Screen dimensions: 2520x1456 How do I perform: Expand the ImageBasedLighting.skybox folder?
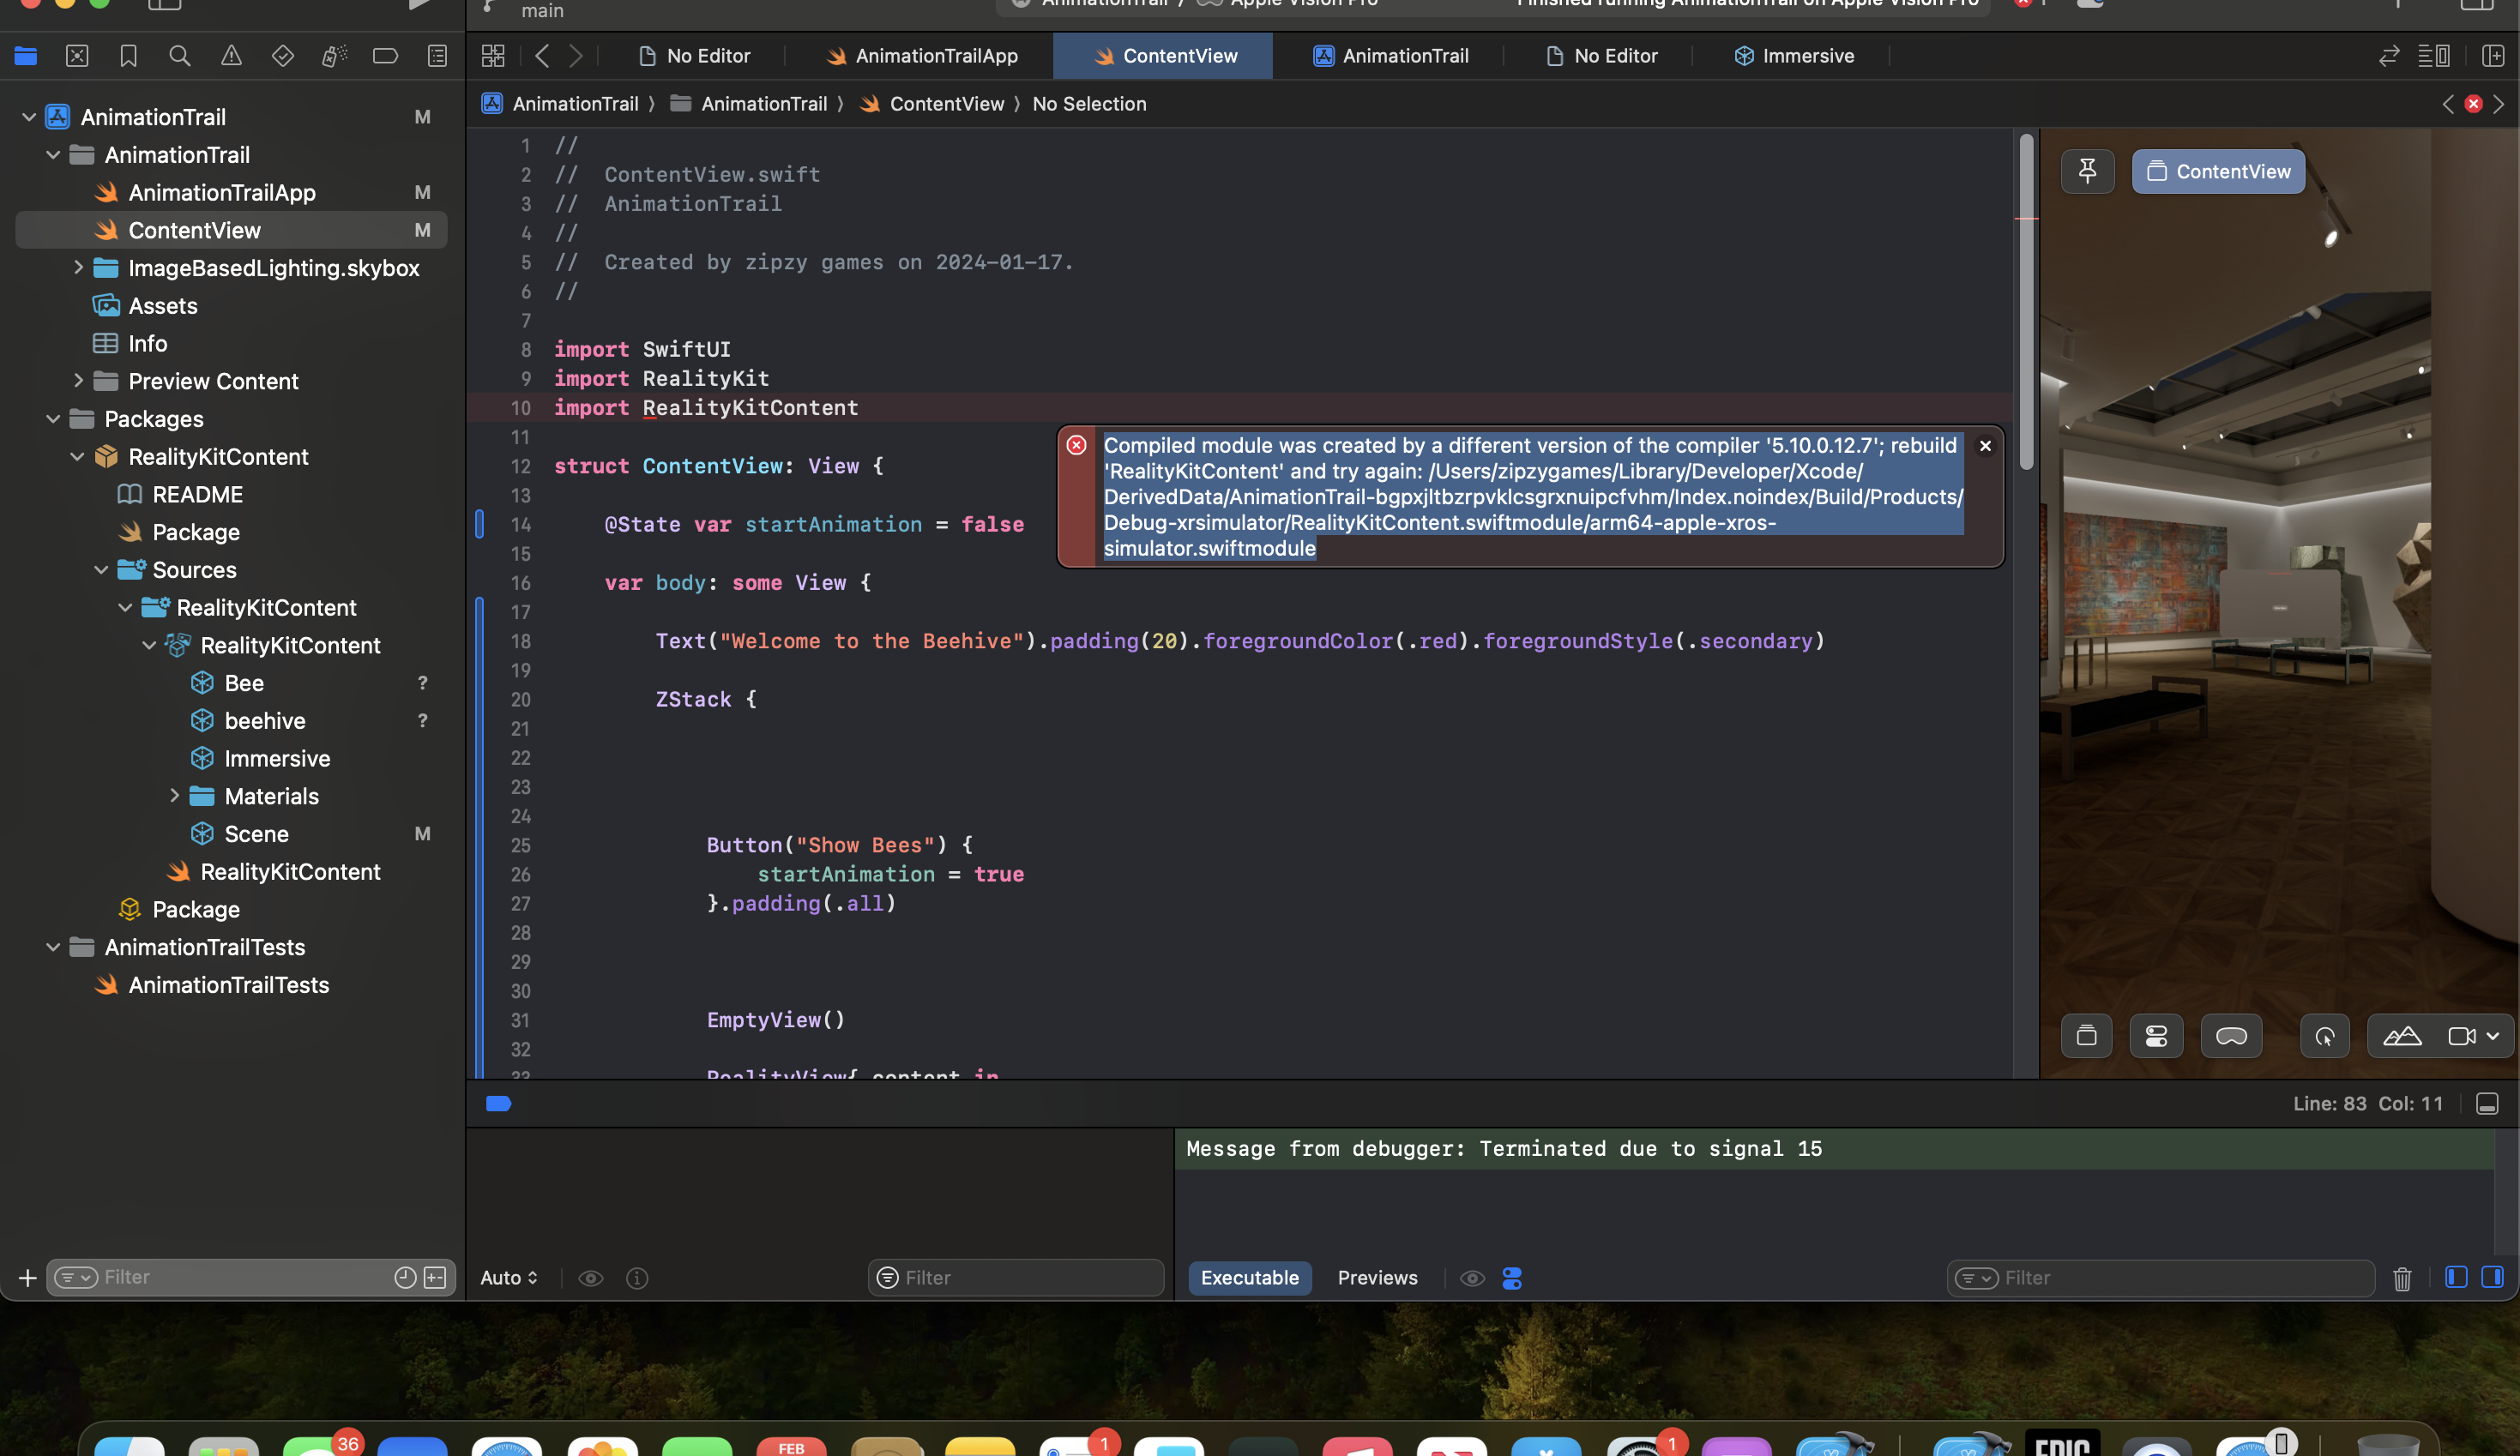(78, 268)
